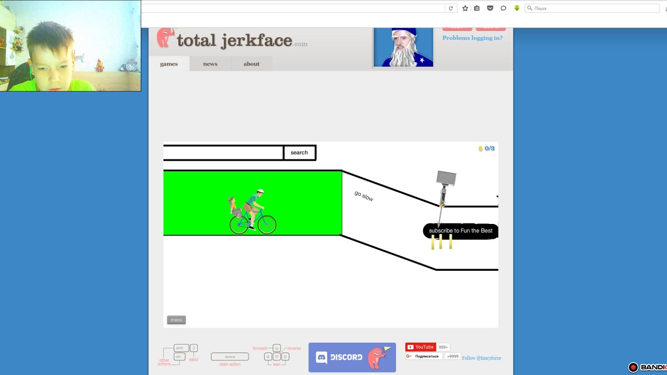Open the Problems logging in link
667x375 pixels.
[x=473, y=38]
